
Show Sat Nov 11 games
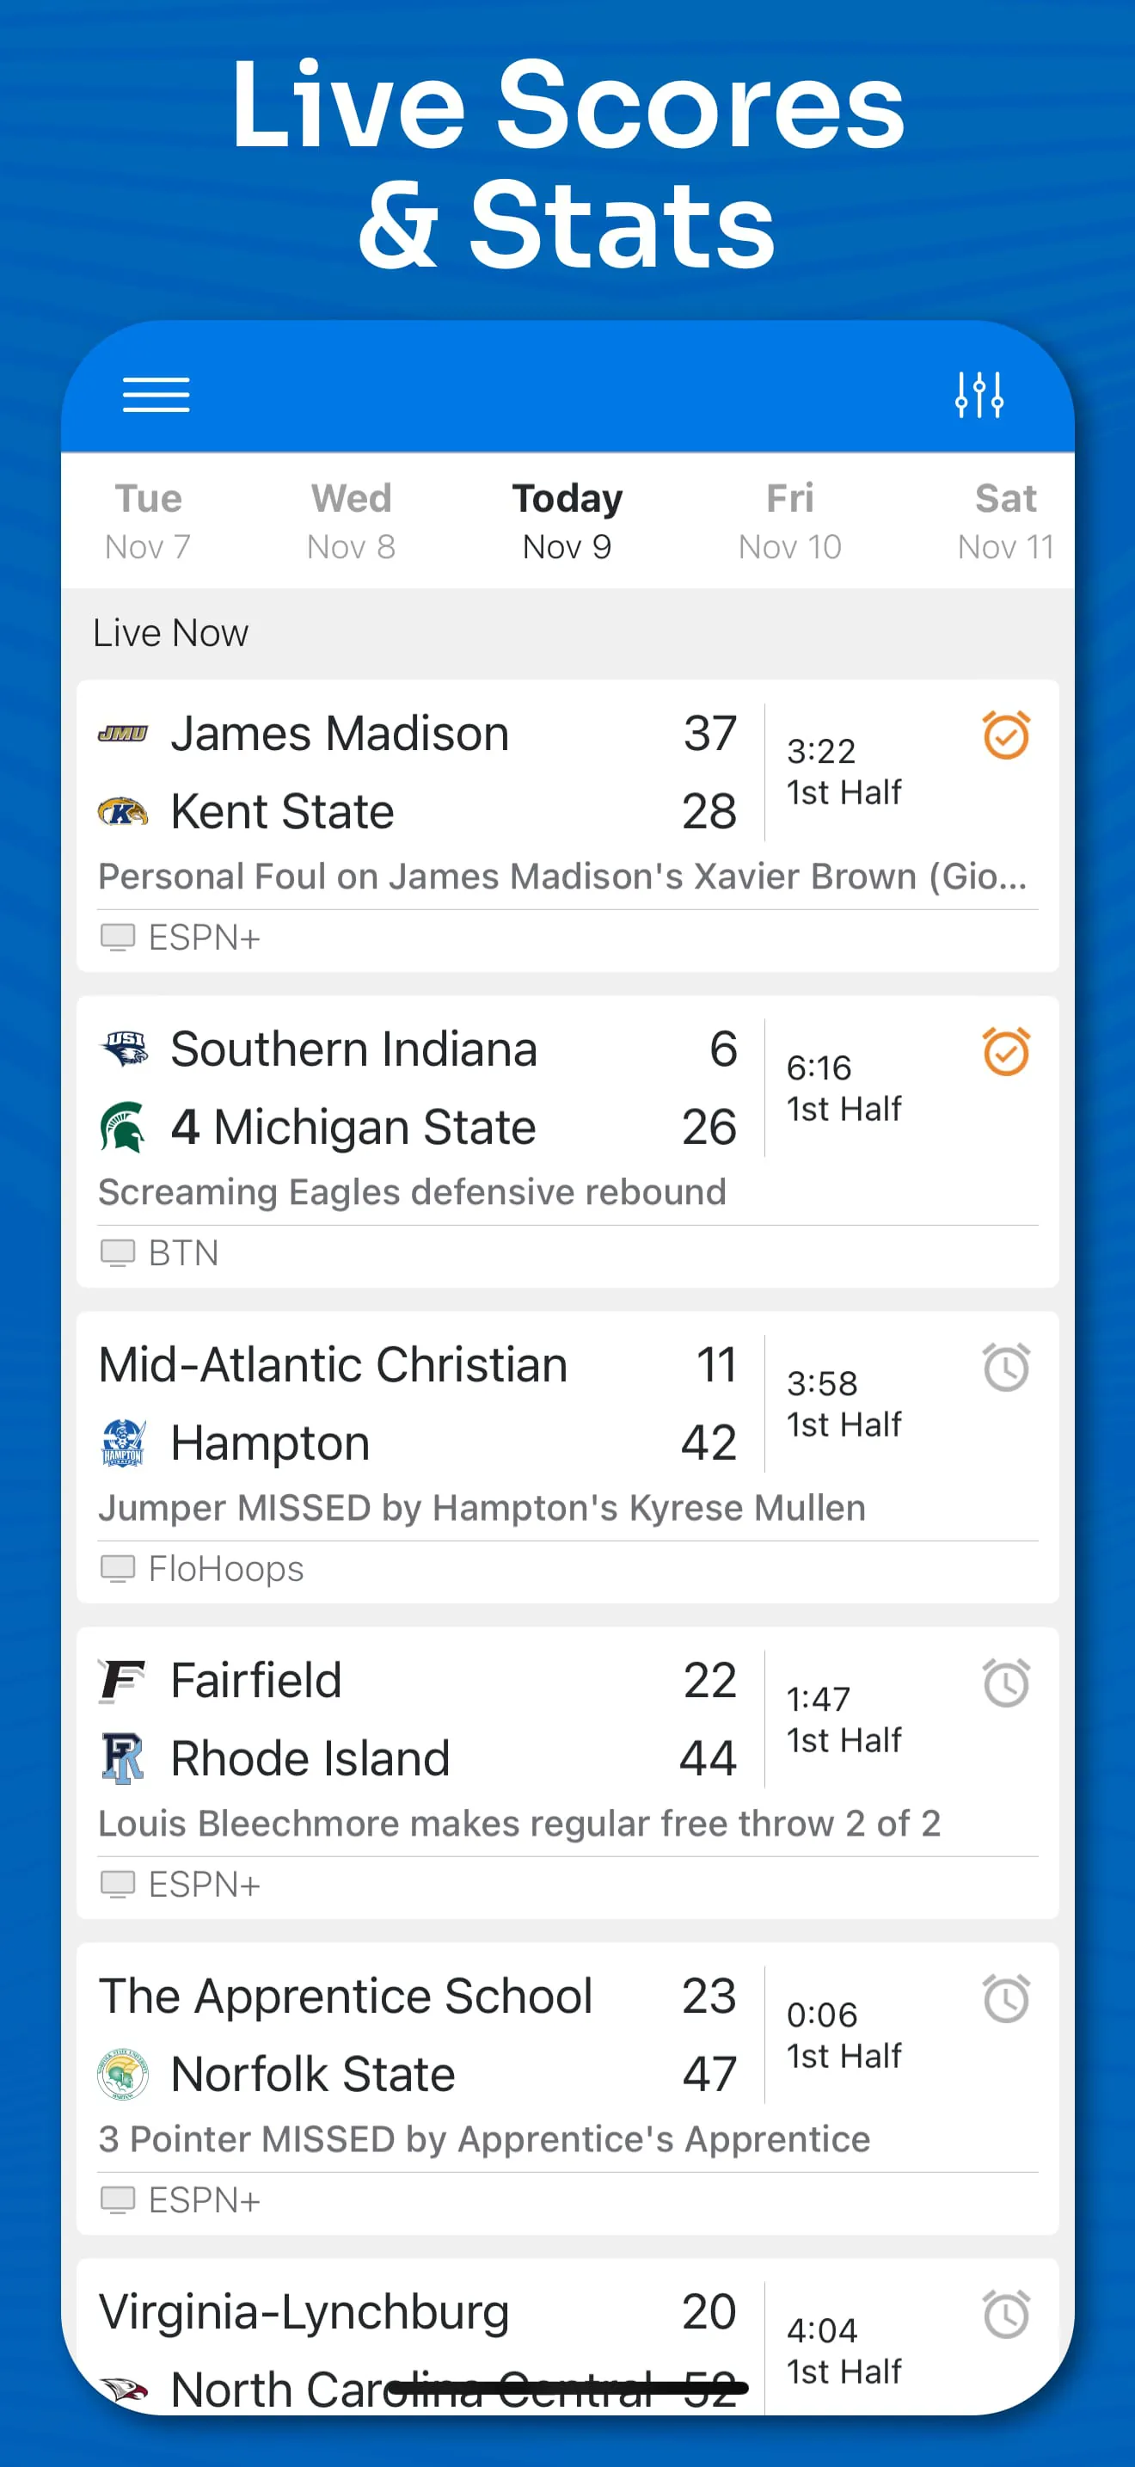pyautogui.click(x=1005, y=521)
